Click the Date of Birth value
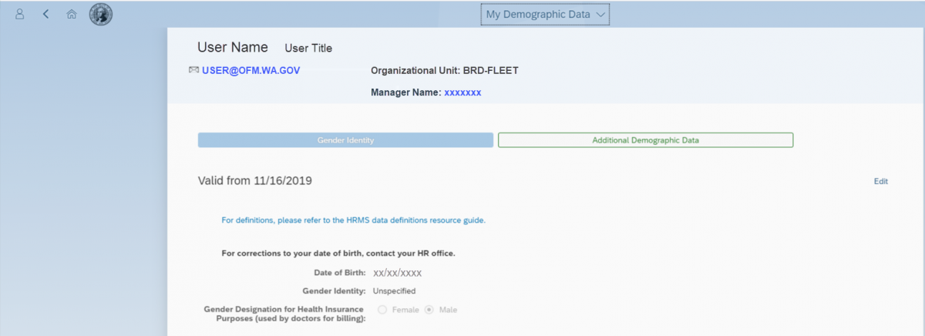This screenshot has height=336, width=925. click(x=397, y=273)
